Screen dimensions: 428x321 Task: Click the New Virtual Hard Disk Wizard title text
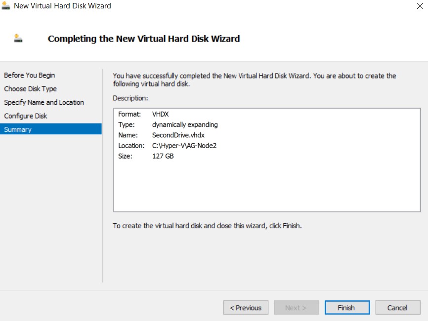click(62, 6)
